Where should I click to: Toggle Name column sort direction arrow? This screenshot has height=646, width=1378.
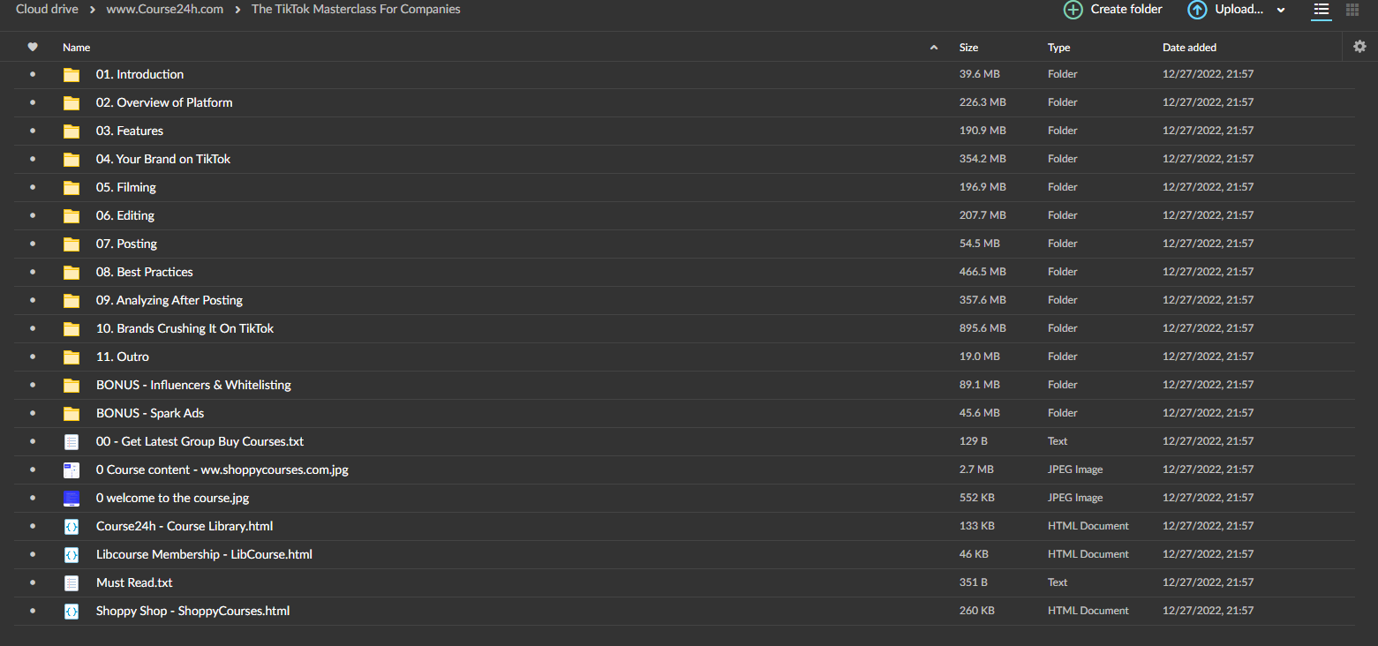[934, 48]
